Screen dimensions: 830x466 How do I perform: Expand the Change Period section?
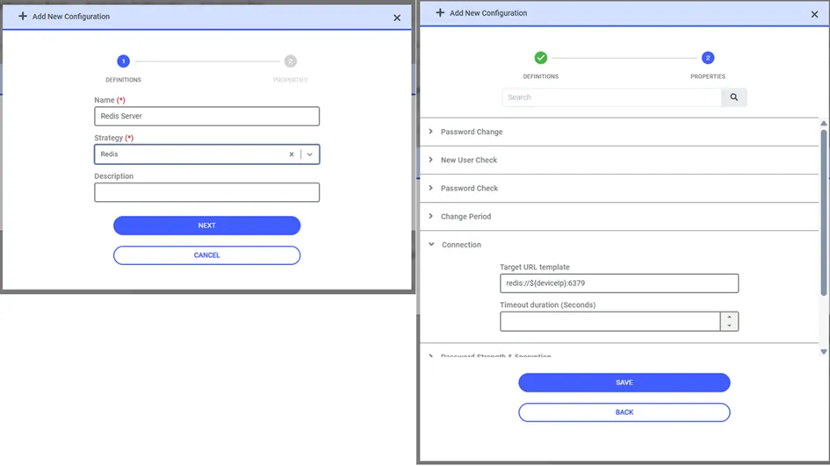pyautogui.click(x=619, y=217)
